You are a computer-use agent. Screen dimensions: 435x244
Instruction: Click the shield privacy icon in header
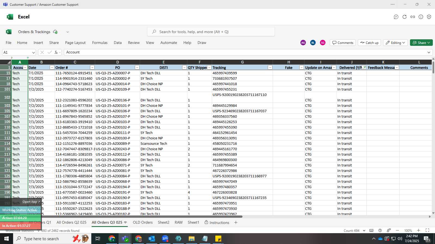point(429,17)
